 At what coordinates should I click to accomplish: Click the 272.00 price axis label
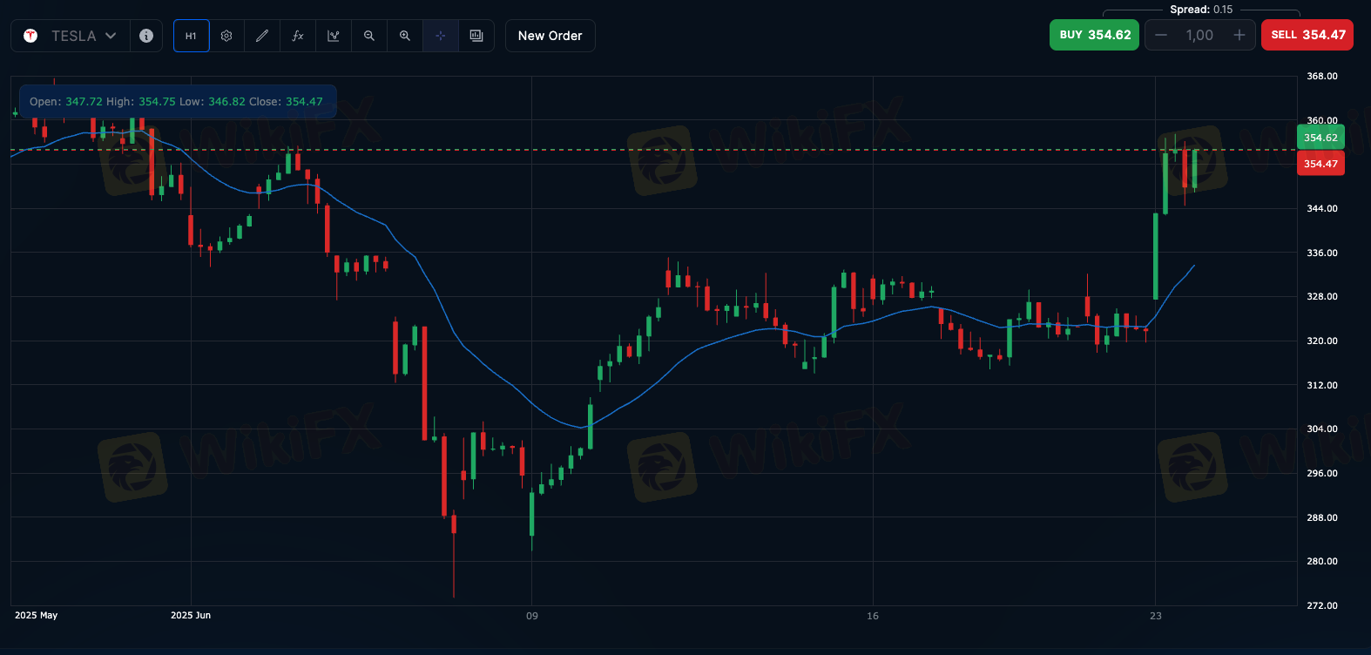(x=1322, y=606)
